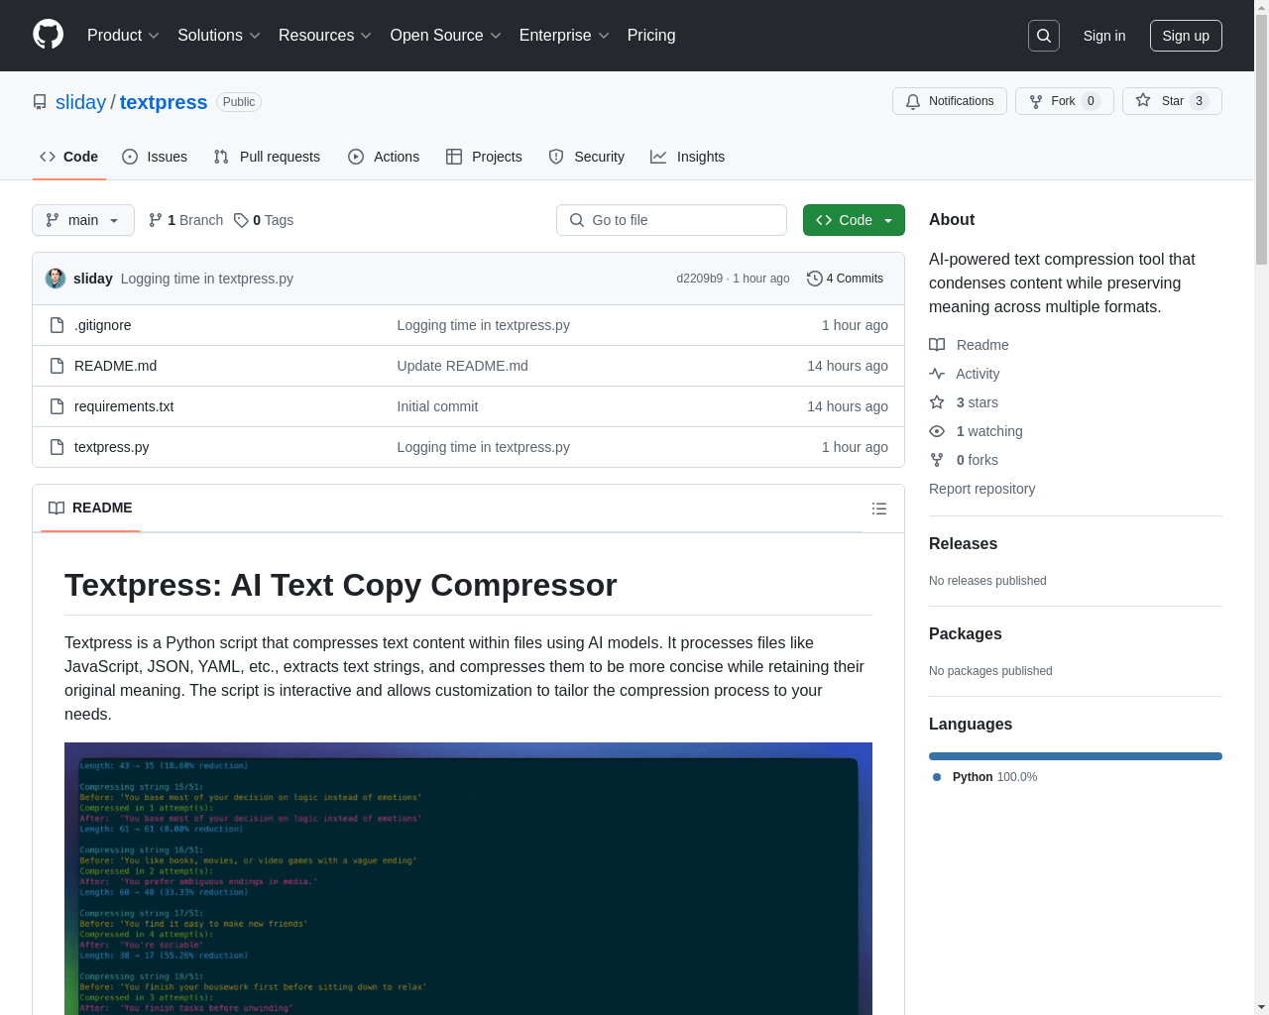This screenshot has height=1015, width=1269.
Task: Open the Packages heading link
Action: [966, 633]
